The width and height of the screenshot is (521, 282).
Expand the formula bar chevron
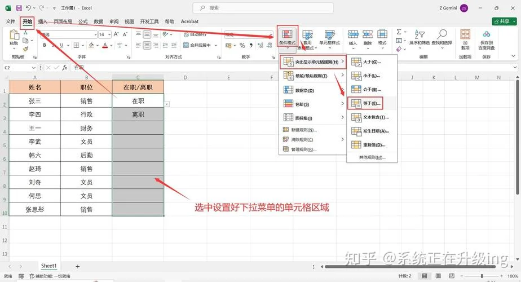click(515, 68)
